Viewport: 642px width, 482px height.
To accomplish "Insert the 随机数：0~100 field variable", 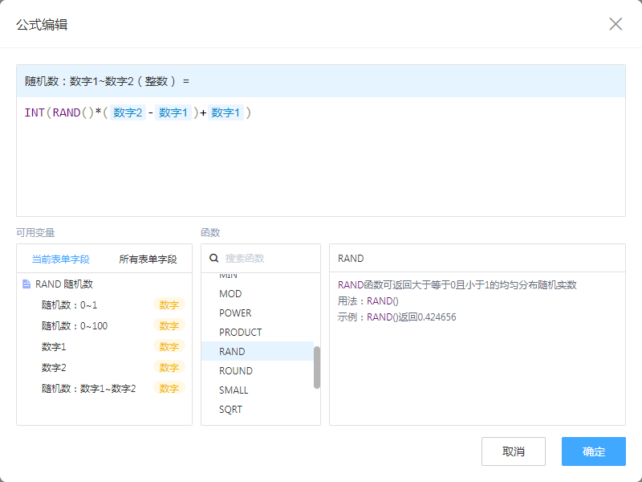I will (75, 325).
